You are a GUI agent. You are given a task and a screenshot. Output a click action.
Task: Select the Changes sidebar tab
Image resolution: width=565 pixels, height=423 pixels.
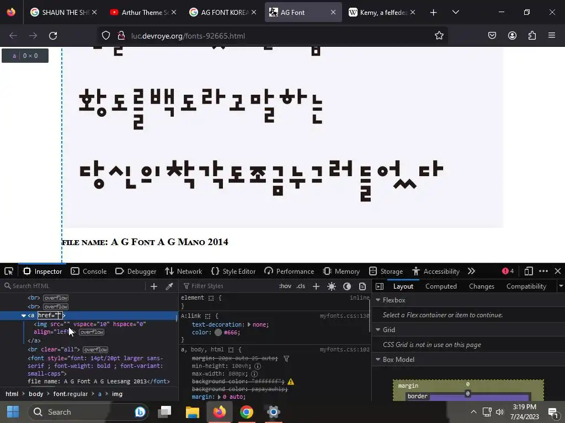tap(481, 286)
